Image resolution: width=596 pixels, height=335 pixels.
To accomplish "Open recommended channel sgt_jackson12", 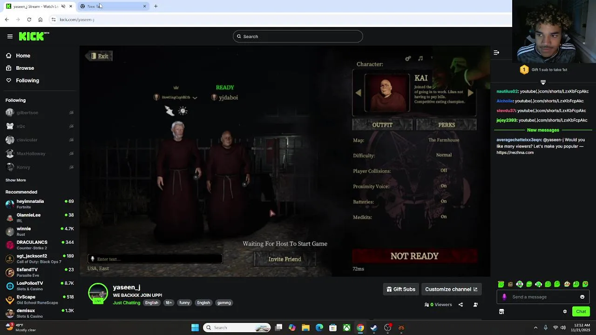I will (40, 258).
